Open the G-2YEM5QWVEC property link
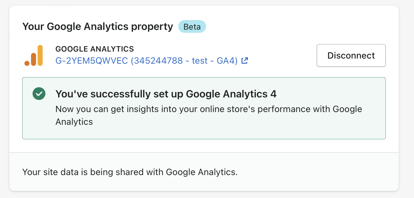Viewport: 414px width, 198px height. click(x=92, y=60)
